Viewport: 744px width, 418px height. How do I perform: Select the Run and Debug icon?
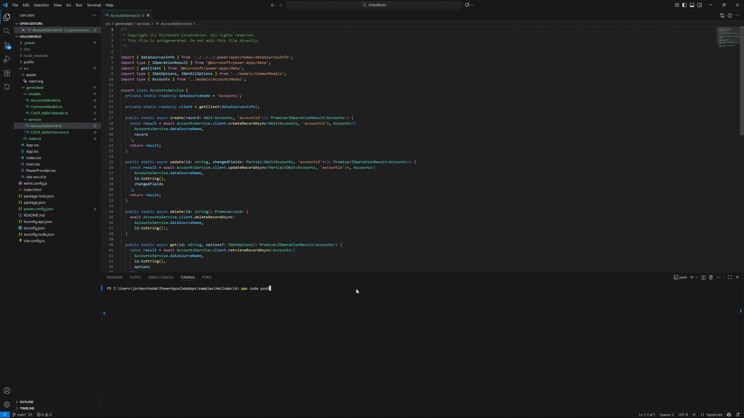[x=7, y=59]
